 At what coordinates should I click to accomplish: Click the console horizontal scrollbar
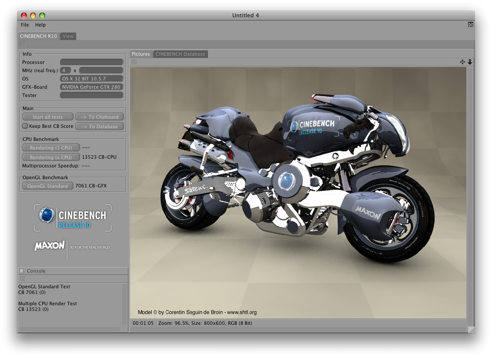(x=69, y=329)
